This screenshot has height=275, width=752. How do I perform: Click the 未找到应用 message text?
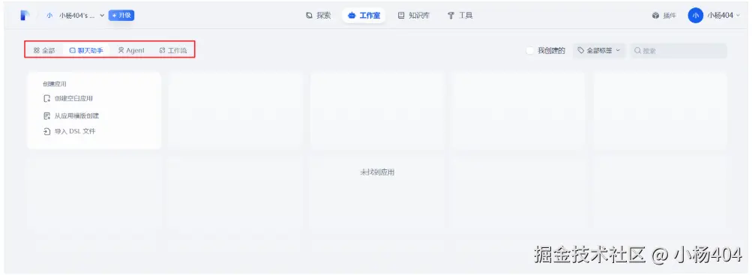tap(377, 172)
